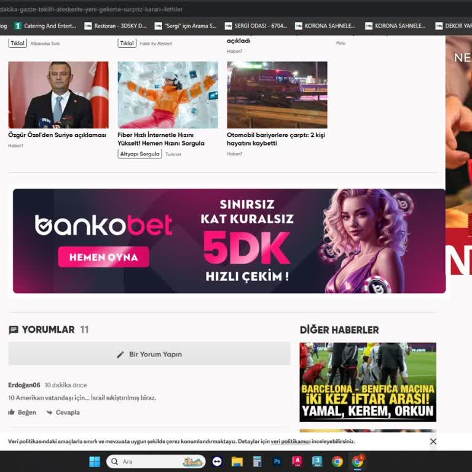The height and width of the screenshot is (472, 472).
Task: Open the DEKOR YAP bookmark
Action: click(x=454, y=26)
